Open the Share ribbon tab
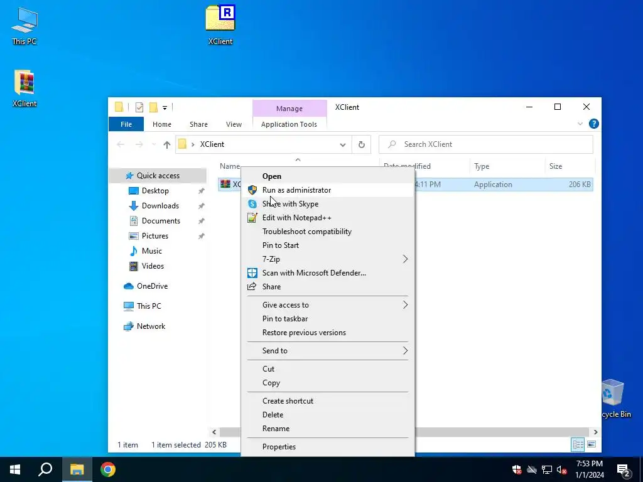The width and height of the screenshot is (643, 482). coord(198,124)
